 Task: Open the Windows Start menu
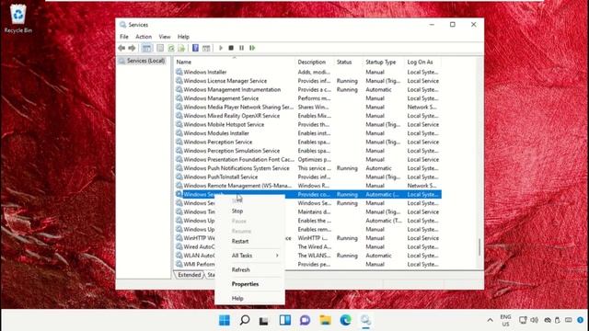pos(225,320)
